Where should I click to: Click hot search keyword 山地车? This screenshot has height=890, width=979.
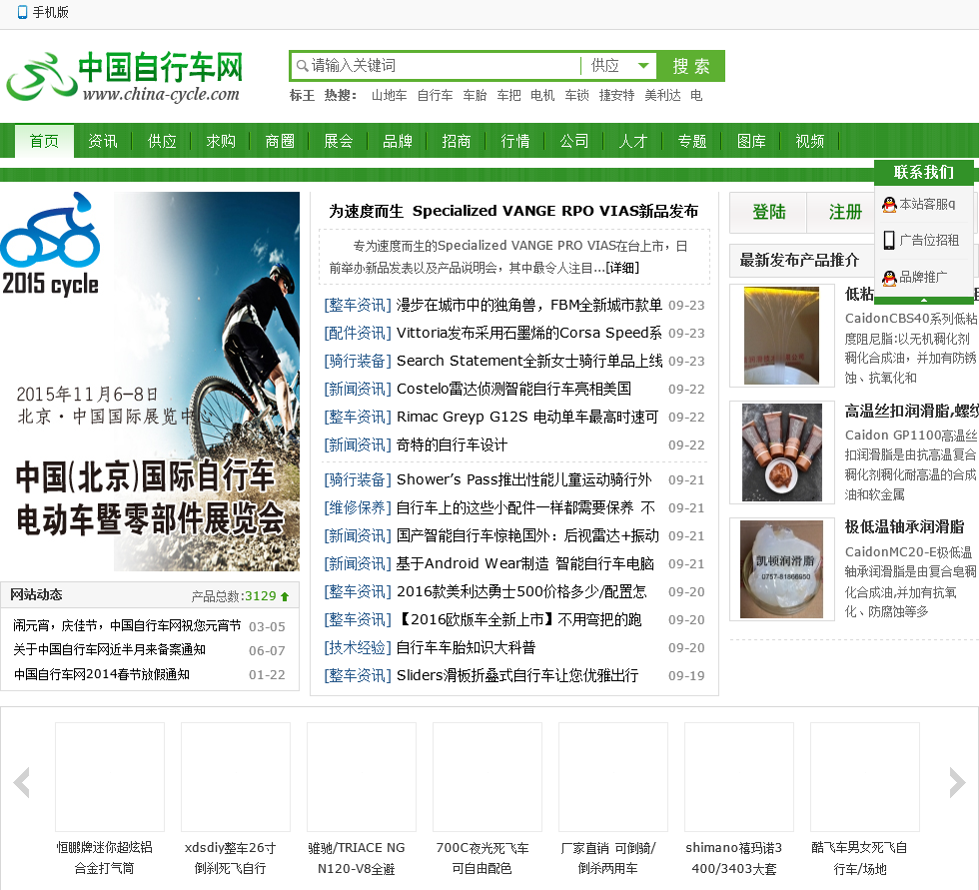[389, 96]
